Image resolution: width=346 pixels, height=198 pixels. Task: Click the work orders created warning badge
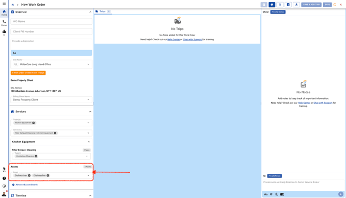[28, 73]
